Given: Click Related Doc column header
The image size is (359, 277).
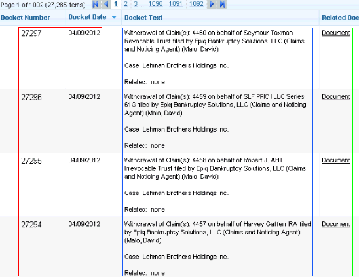Looking at the screenshot, I should pyautogui.click(x=340, y=18).
